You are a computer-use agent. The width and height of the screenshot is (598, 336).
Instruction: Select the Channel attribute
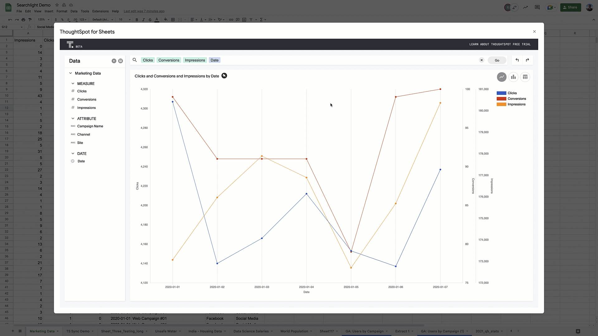point(83,134)
